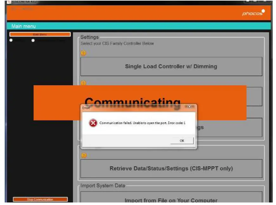
Task: Click the 'Import System Data' group label
Action: point(103,185)
